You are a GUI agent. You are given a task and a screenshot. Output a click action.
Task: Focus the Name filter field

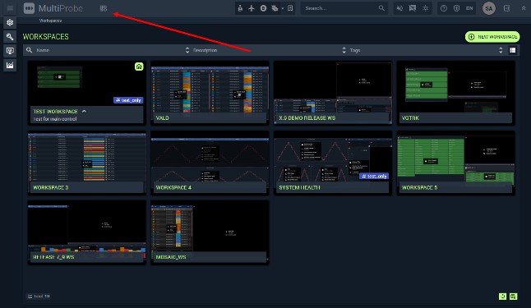[109, 50]
